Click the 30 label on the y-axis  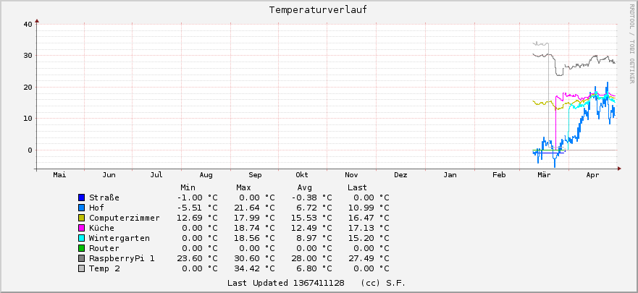27,56
